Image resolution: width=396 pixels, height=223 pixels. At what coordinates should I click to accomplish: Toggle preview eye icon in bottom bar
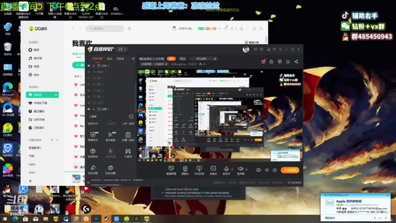[267, 170]
